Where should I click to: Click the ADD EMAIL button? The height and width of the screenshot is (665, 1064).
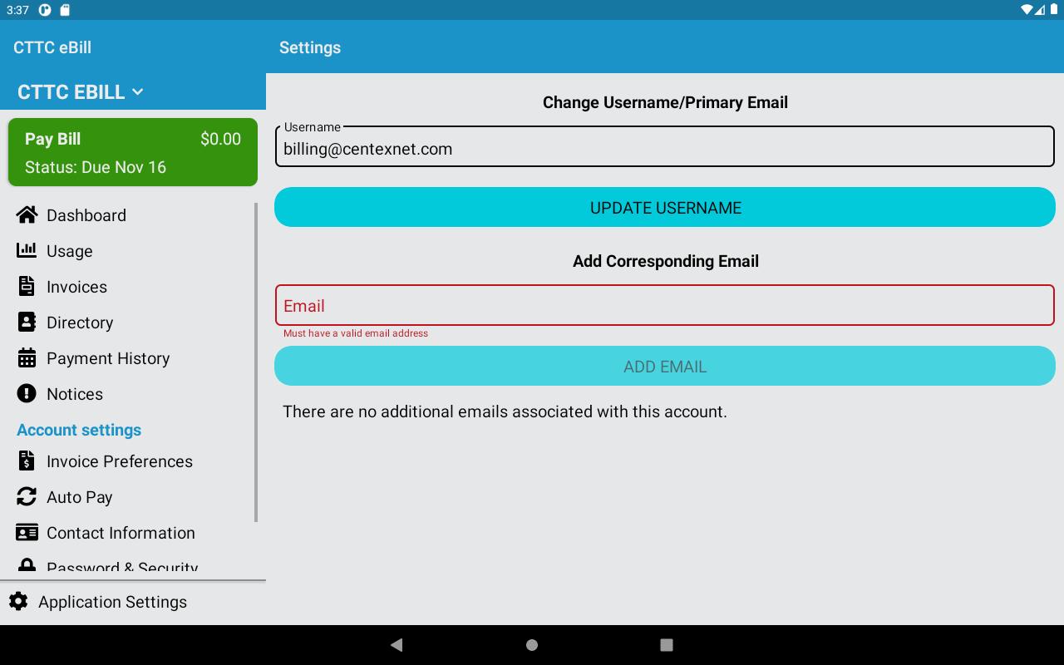coord(665,366)
